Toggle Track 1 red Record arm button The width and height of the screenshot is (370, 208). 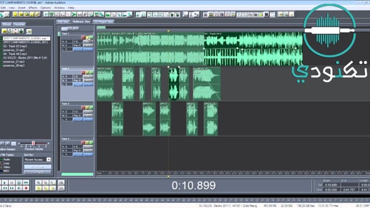(x=83, y=37)
